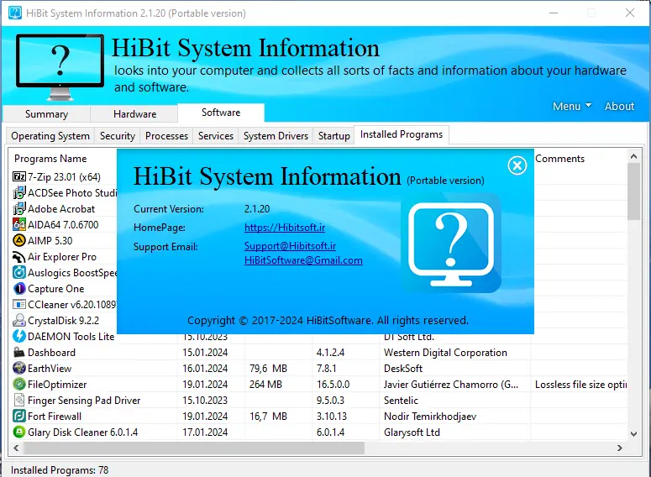Close the About dialog with the X
Viewport: 651px width, 477px height.
tap(517, 165)
